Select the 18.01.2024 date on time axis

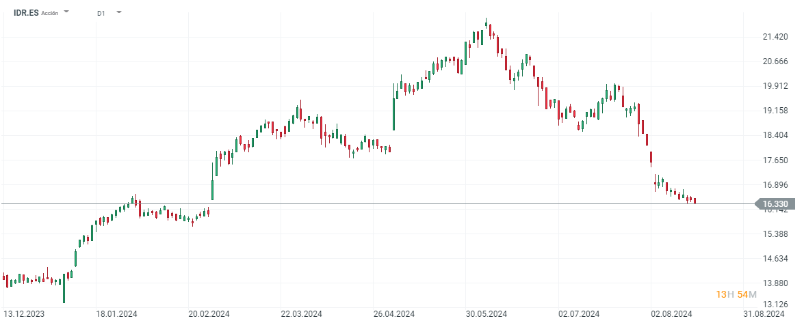pos(116,314)
